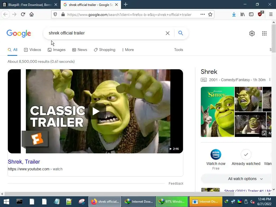This screenshot has height=207, width=276.
Task: Mark Shrek as Already watched
Action: pos(246,157)
